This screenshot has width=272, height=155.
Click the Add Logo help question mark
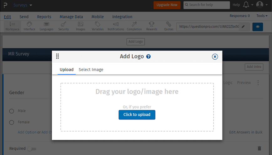pos(148,56)
